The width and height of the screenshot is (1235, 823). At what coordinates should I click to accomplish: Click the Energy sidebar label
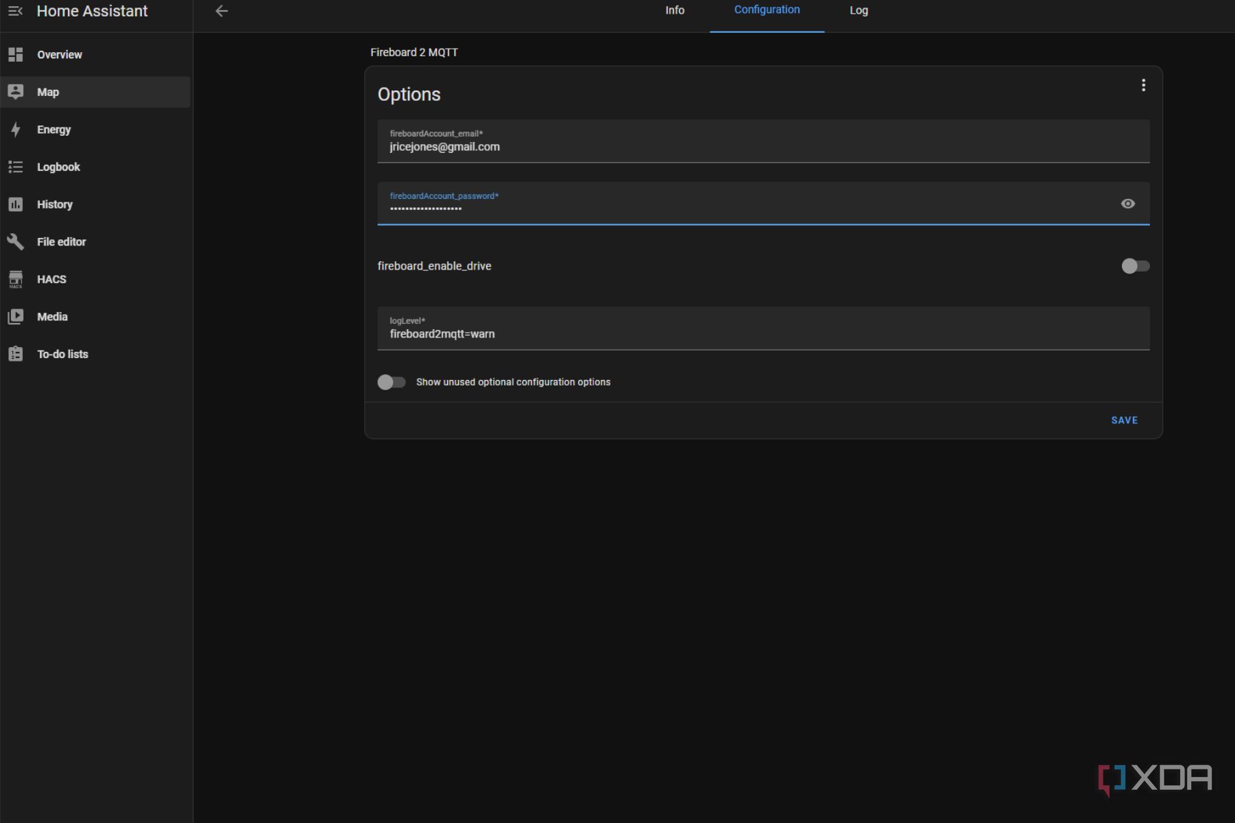[53, 130]
